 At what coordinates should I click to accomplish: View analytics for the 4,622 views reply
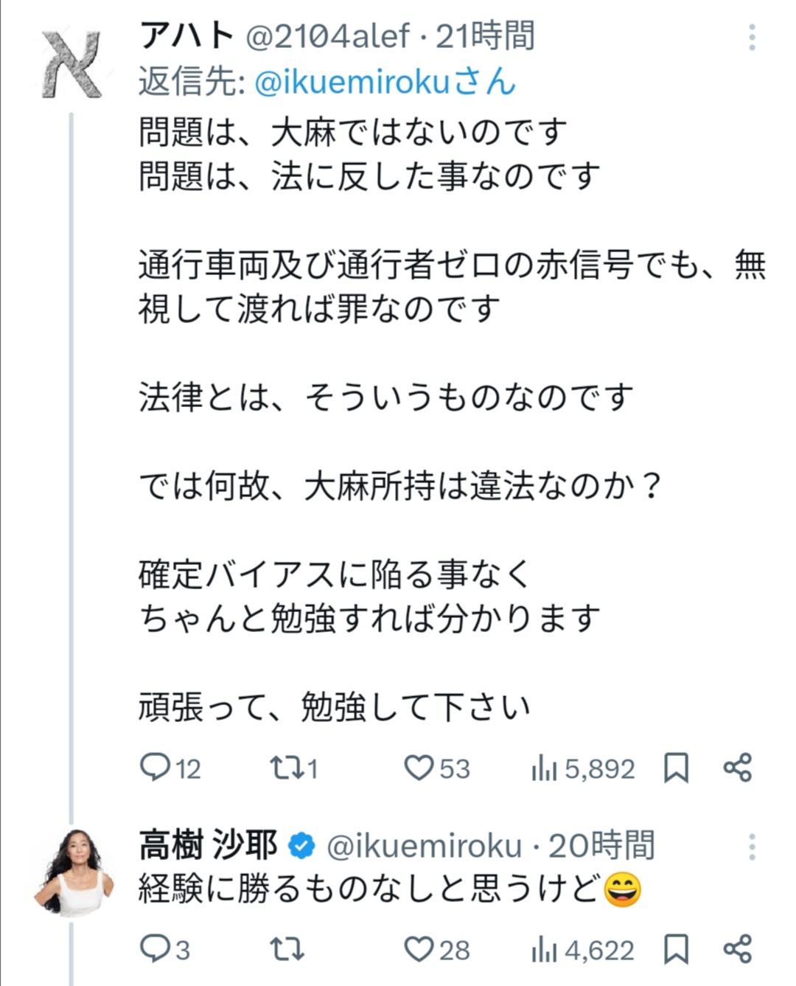click(x=544, y=950)
